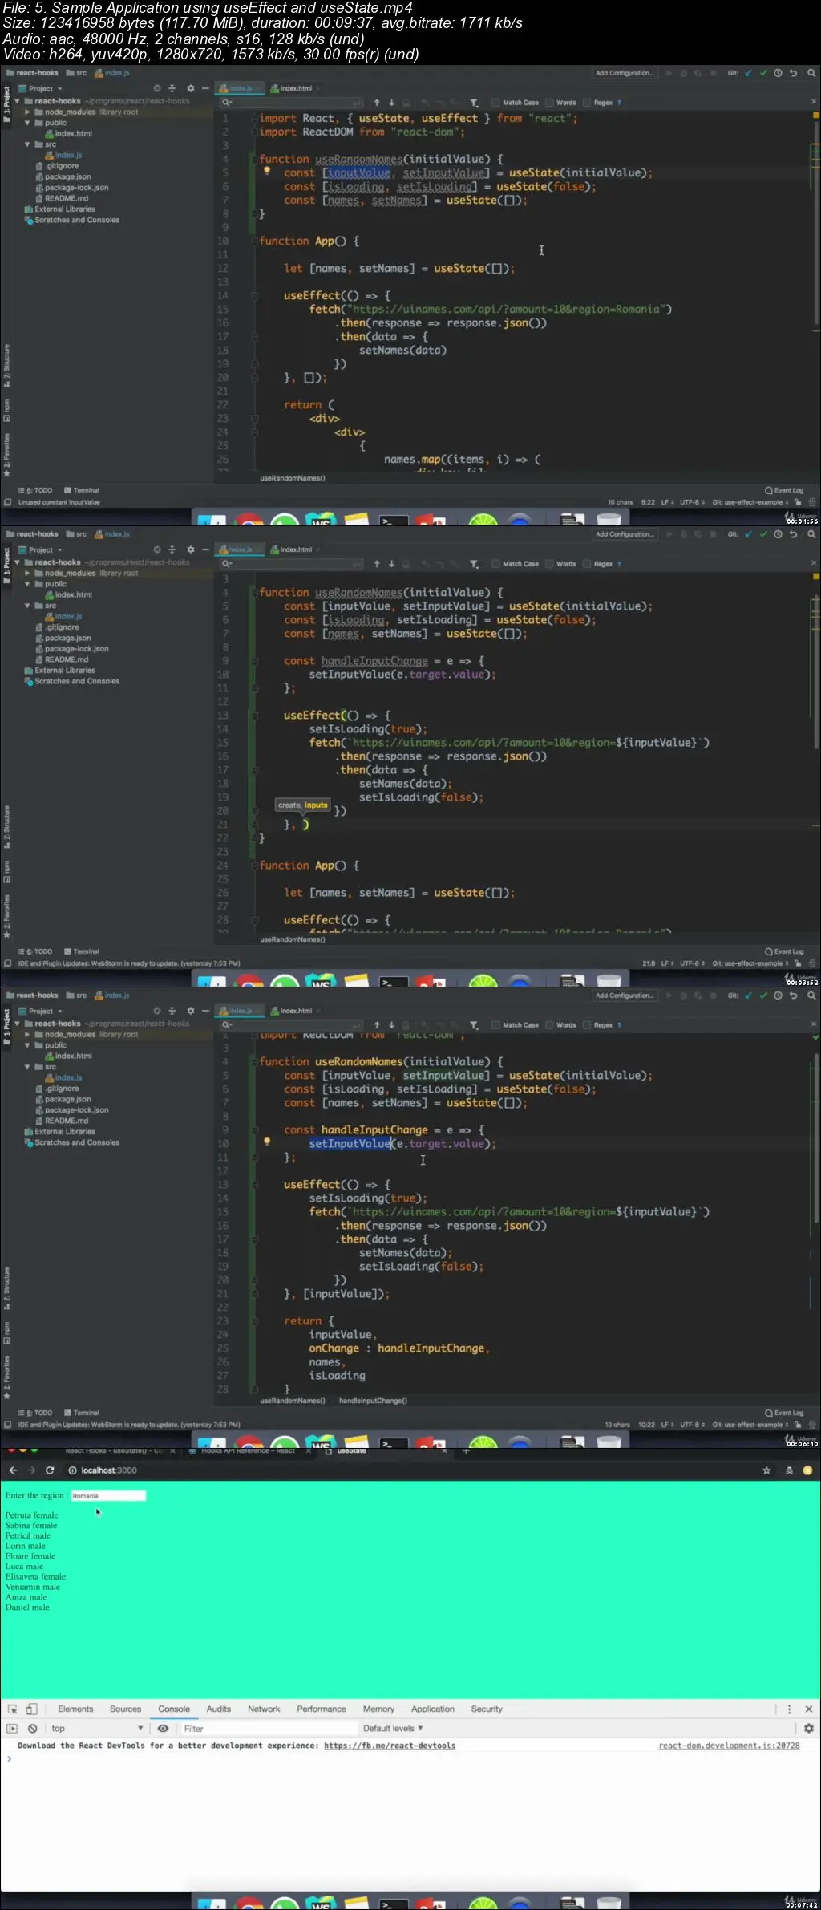Open the console settings gear
This screenshot has height=1910, width=821.
pyautogui.click(x=808, y=1729)
